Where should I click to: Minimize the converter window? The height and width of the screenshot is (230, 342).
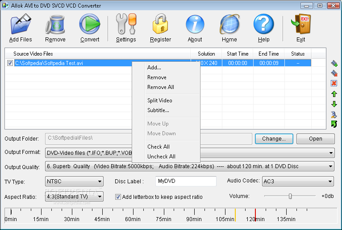click(x=306, y=5)
